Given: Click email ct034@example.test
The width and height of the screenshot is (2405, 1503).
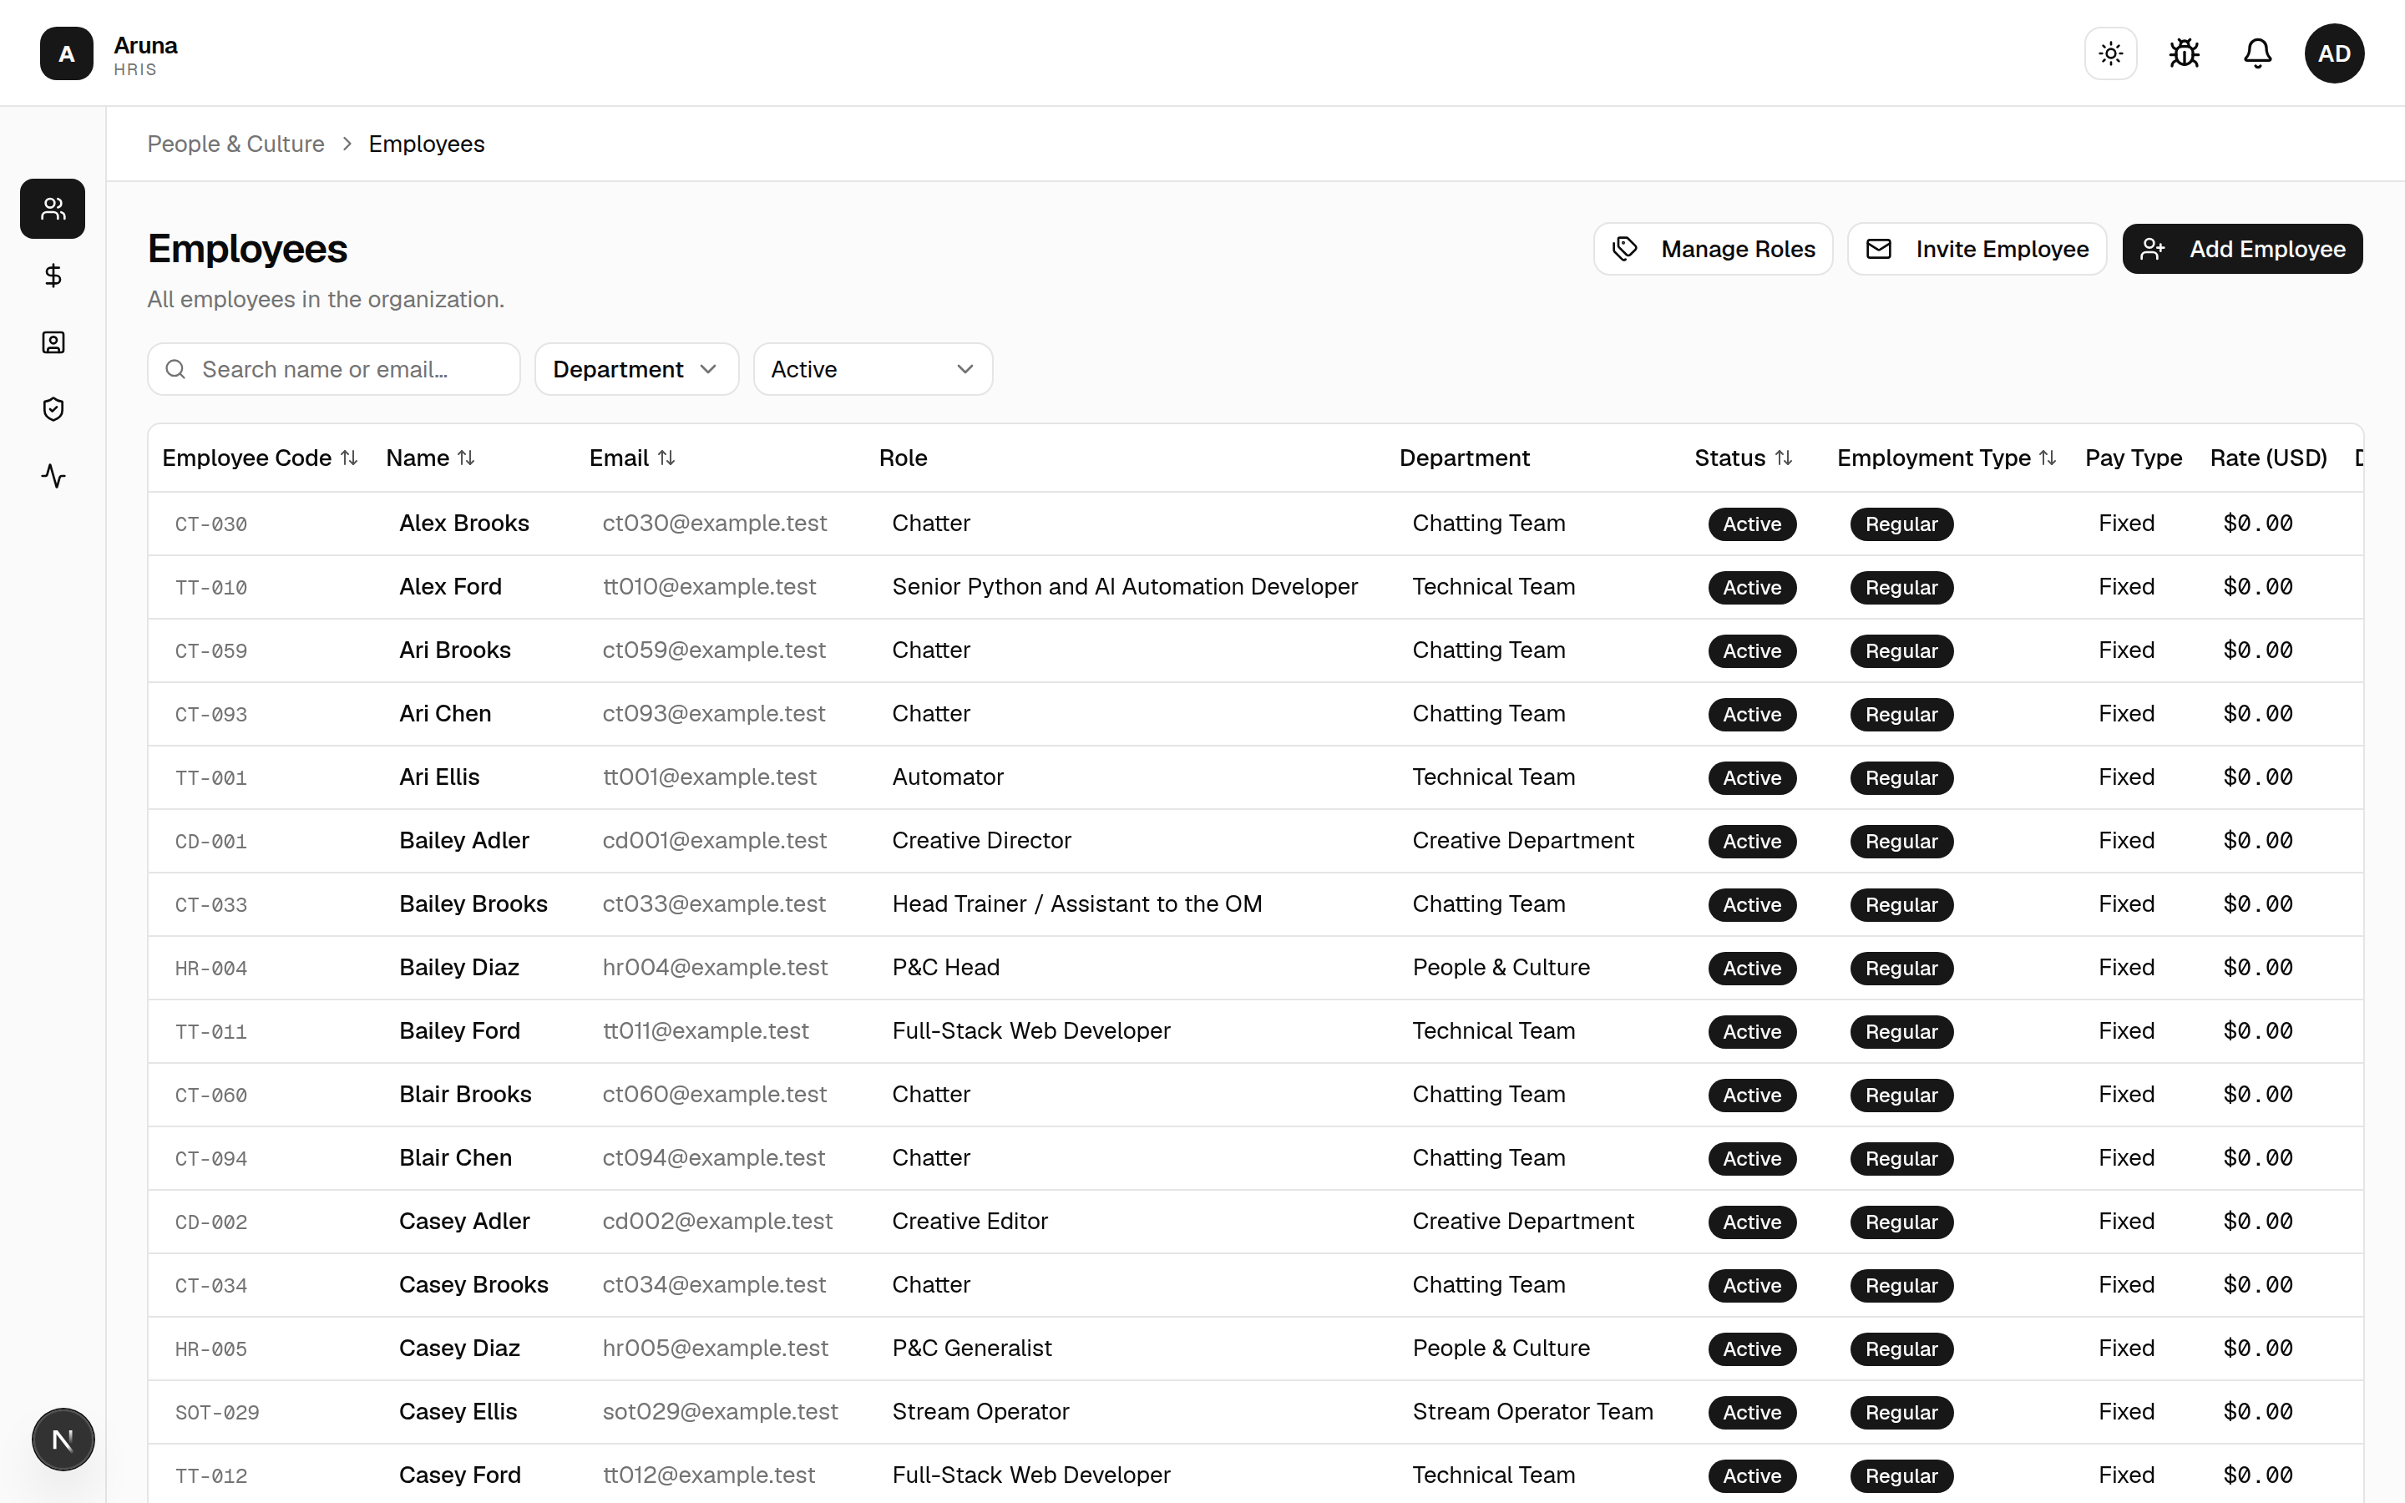Looking at the screenshot, I should point(713,1285).
